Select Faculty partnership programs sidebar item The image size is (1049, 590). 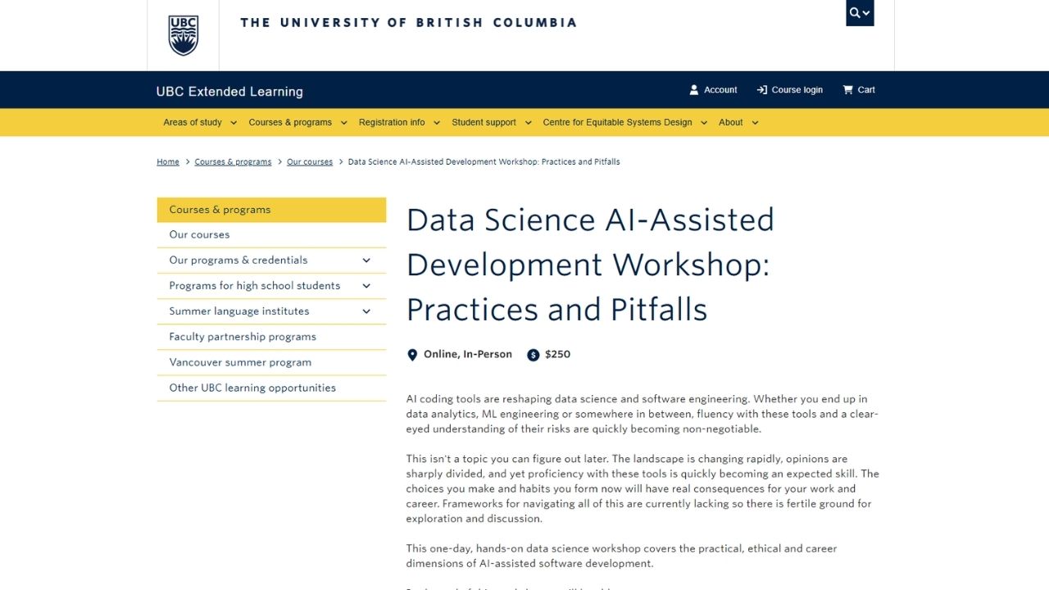[271, 337]
